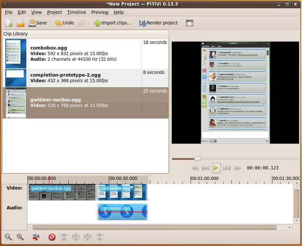This screenshot has width=302, height=246.
Task: Click the gwibber-navbar.ogg file name in library
Action: click(56, 100)
